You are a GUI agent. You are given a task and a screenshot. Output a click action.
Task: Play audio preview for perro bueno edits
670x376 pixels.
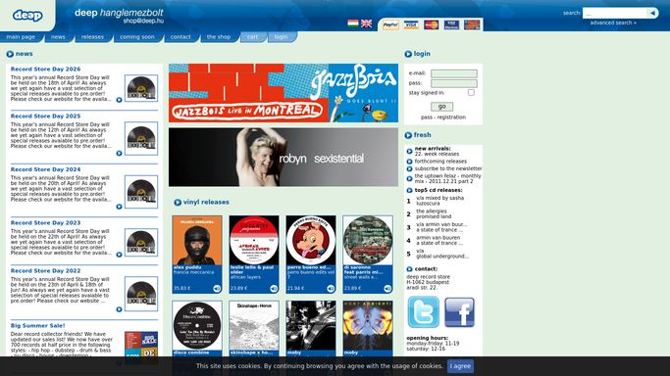coord(331,289)
